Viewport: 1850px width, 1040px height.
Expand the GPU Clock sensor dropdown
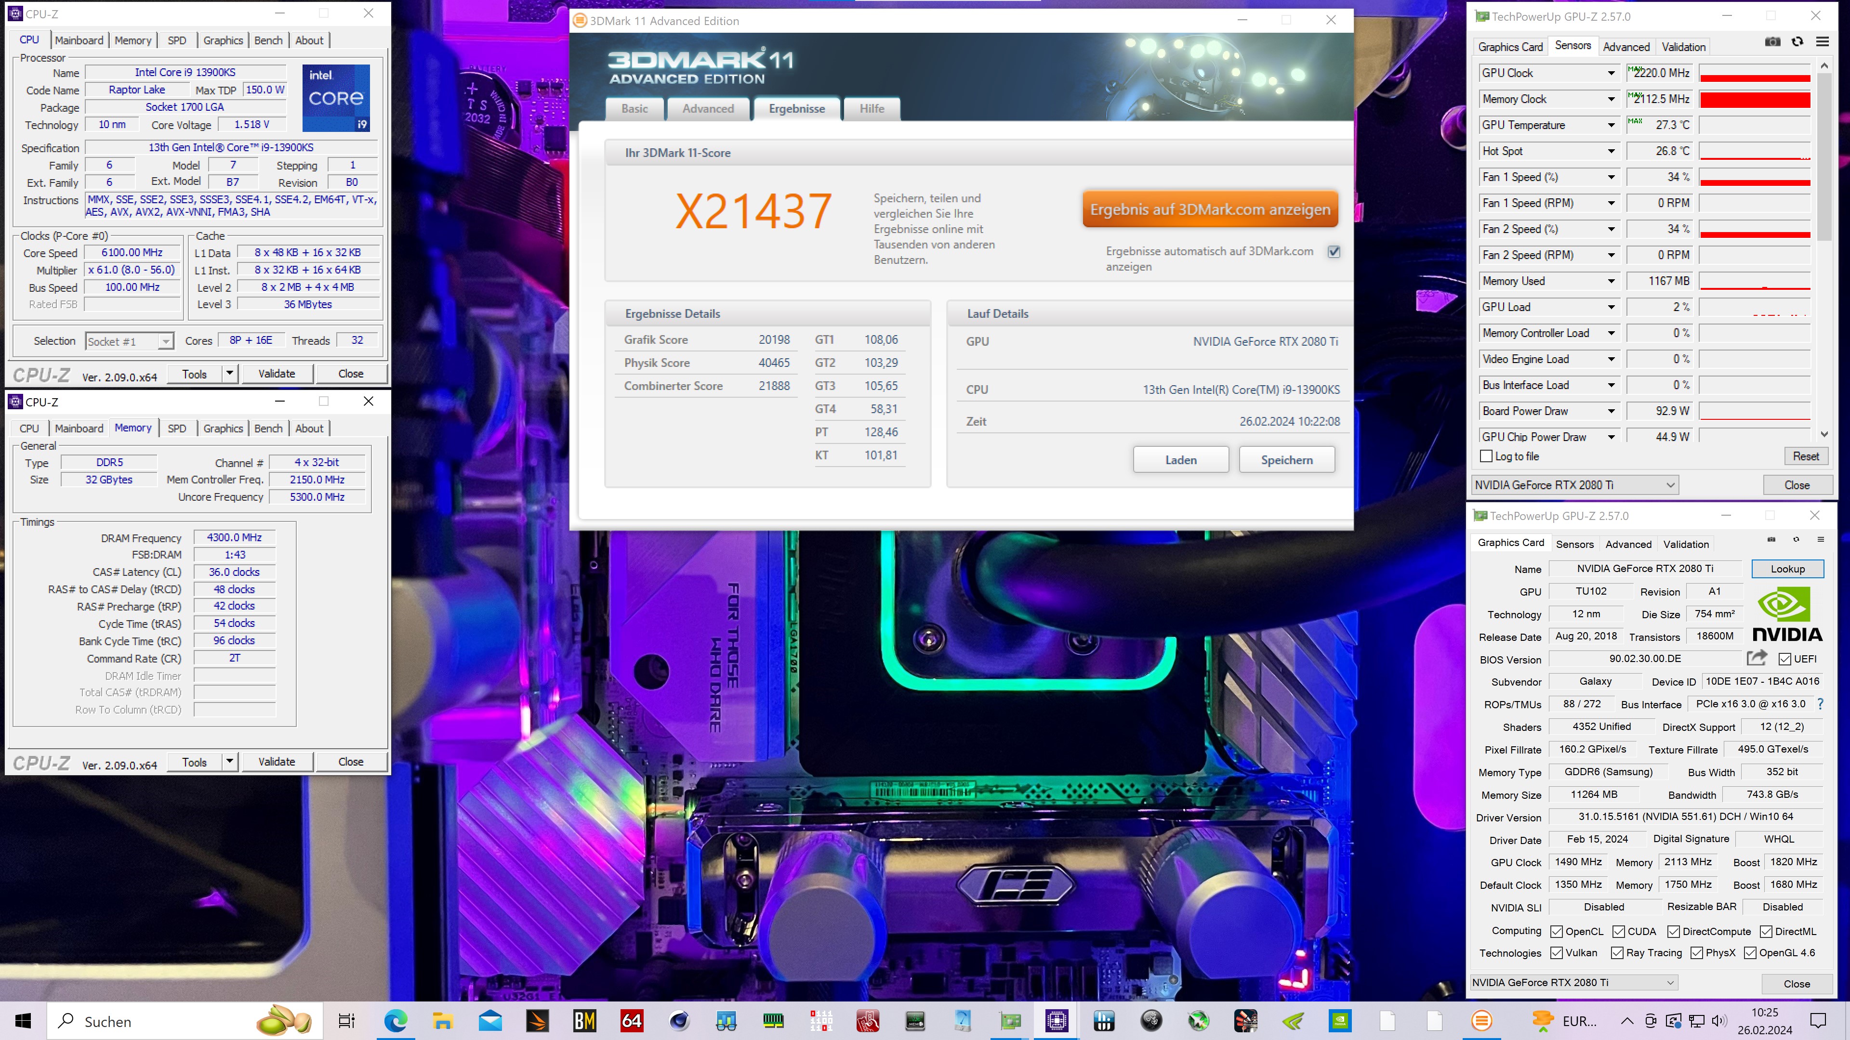pyautogui.click(x=1611, y=73)
